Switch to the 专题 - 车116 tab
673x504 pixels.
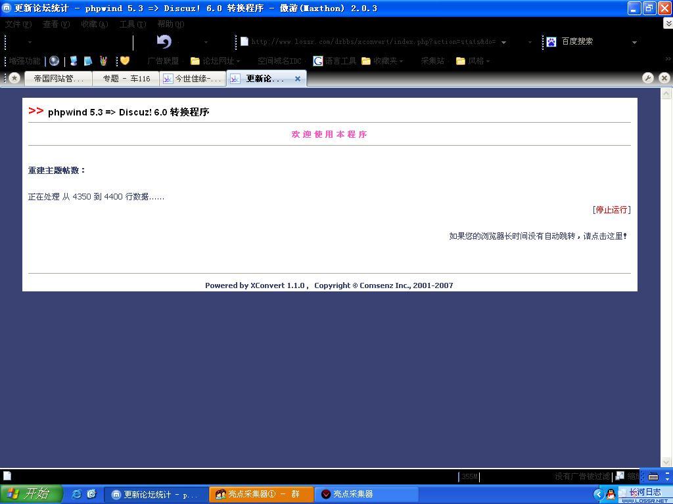pos(126,79)
